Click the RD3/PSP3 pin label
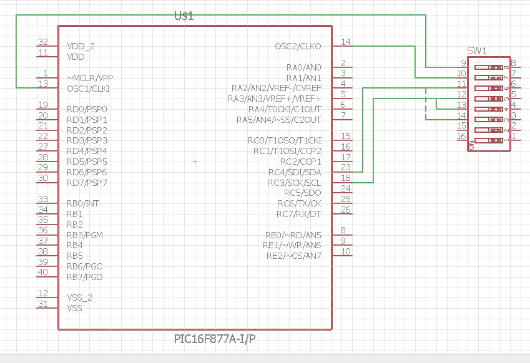 [87, 140]
